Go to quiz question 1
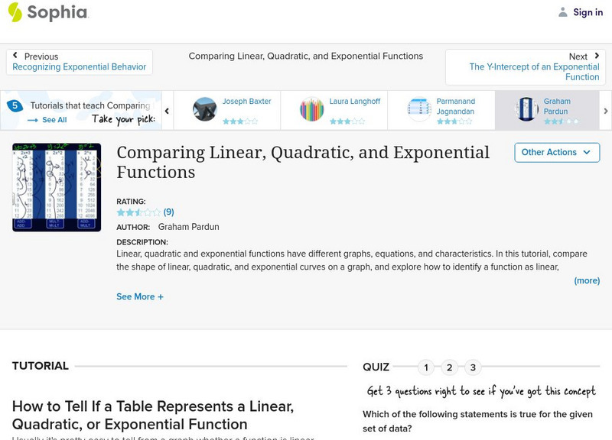The height and width of the screenshot is (440, 612). point(426,367)
